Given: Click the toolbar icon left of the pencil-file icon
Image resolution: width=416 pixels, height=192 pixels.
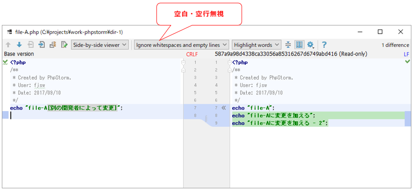Looking at the screenshot, I should [53, 45].
